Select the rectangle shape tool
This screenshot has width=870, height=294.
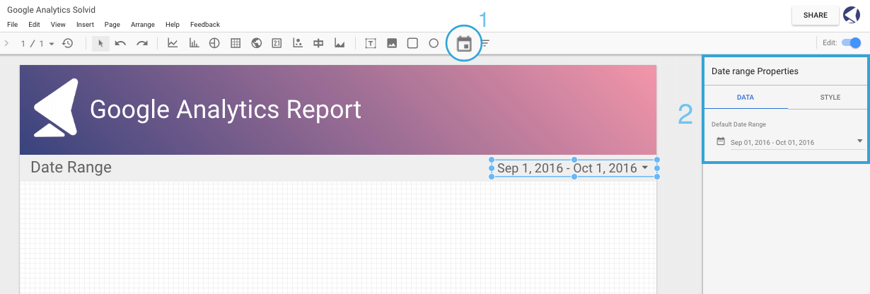pos(412,43)
